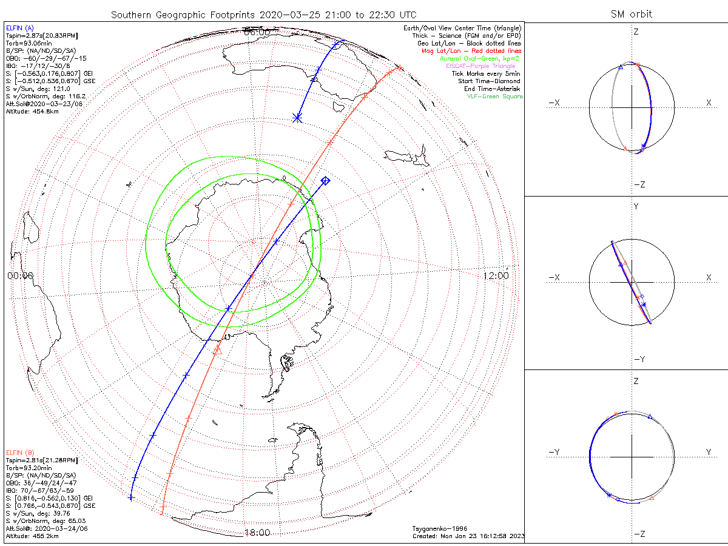
Task: Click 'Y' label atop X-Y orbit panel
Action: click(636, 206)
